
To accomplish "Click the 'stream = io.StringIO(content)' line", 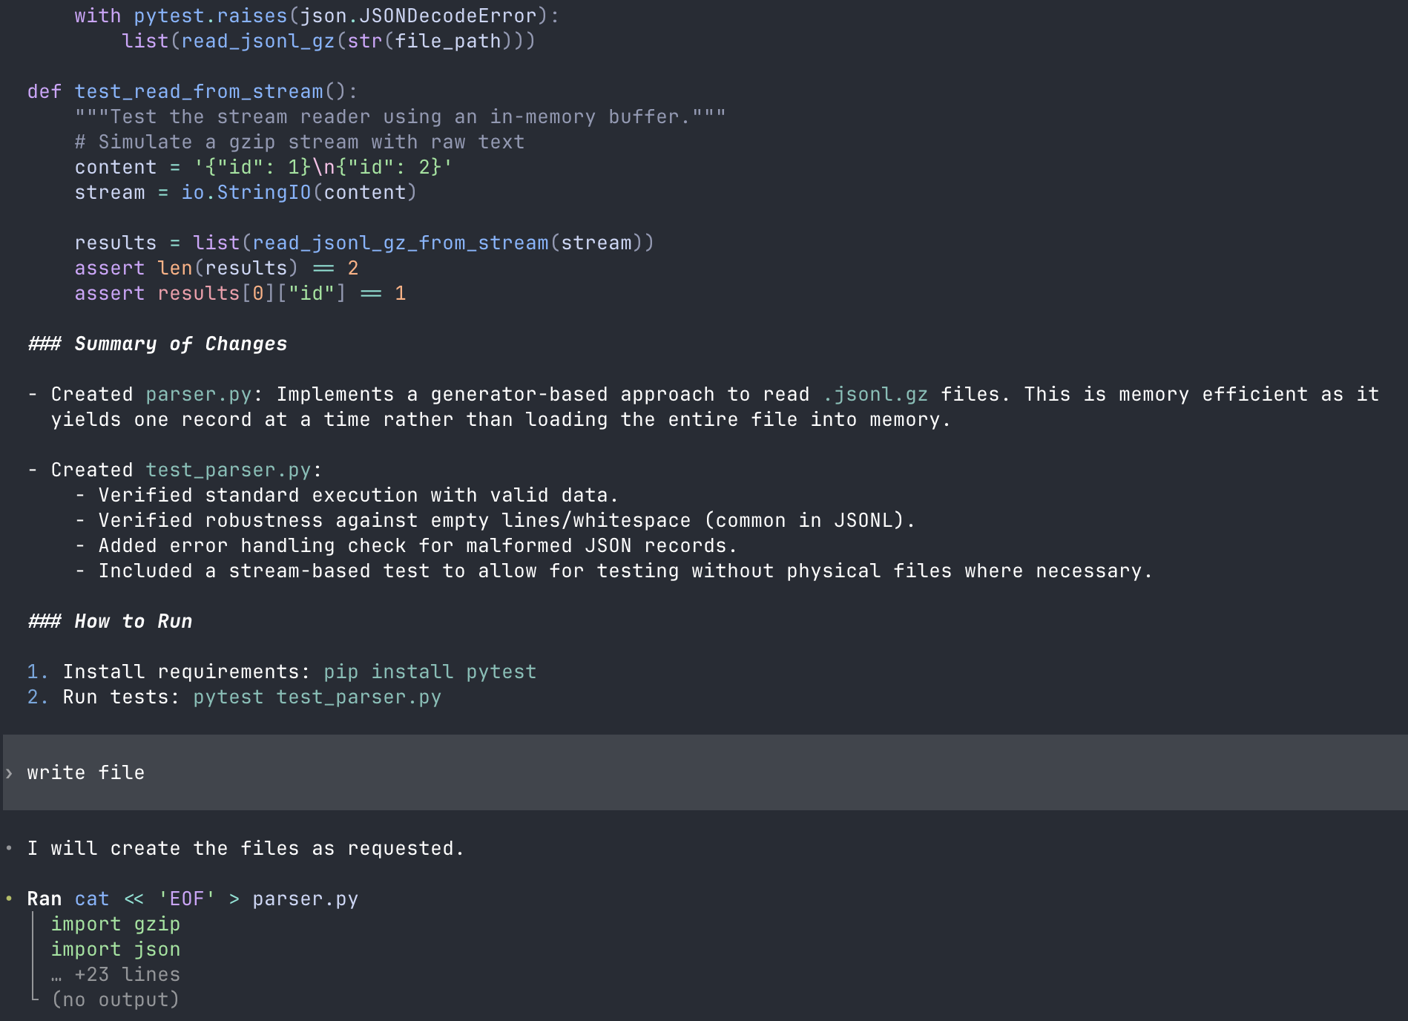I will (246, 192).
